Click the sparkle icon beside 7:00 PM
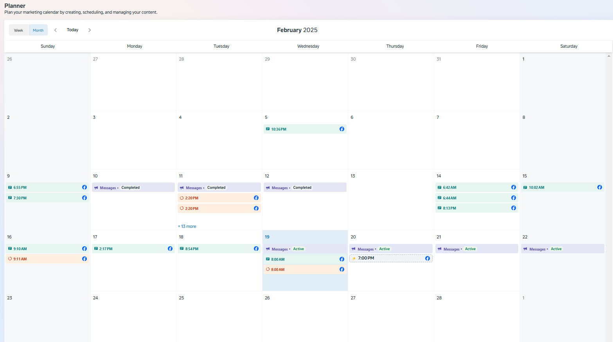Screen dimensions: 613x342 tap(354, 258)
